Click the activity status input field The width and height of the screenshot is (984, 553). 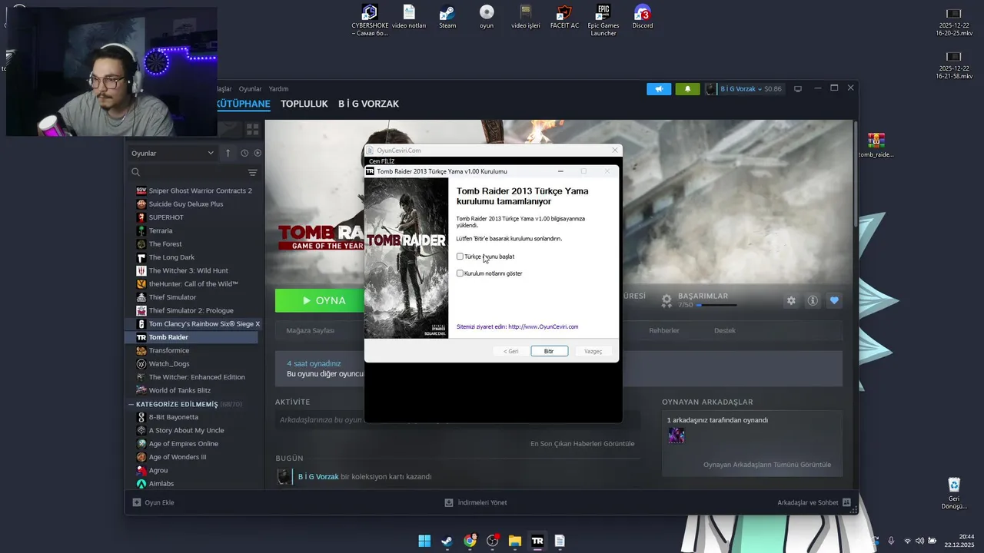[457, 420]
